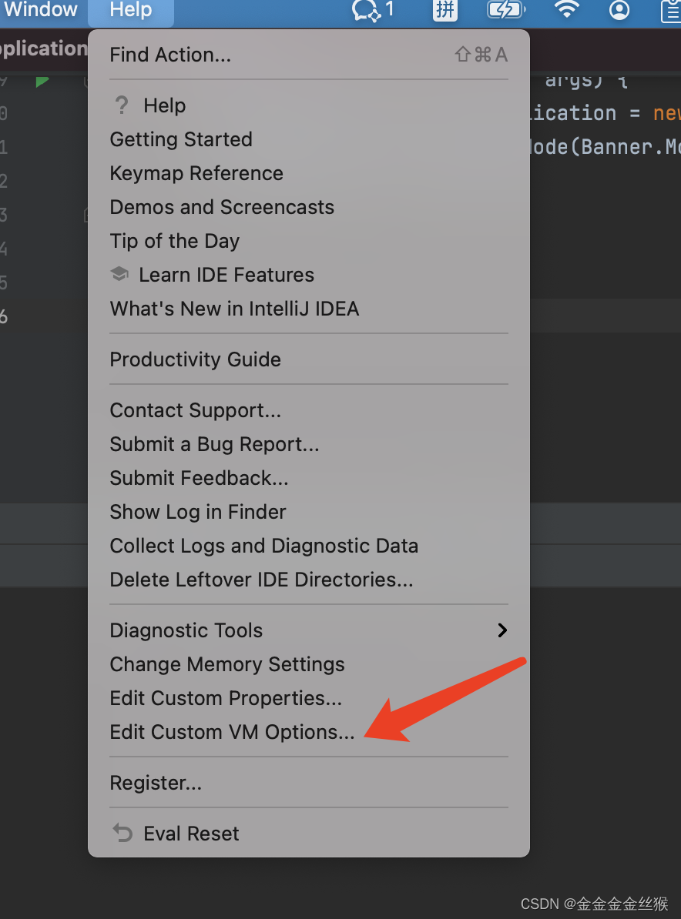Open Tip of the Day
The width and height of the screenshot is (681, 919).
pos(175,241)
